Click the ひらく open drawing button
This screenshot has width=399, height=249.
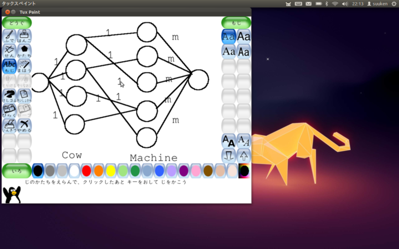9,111
